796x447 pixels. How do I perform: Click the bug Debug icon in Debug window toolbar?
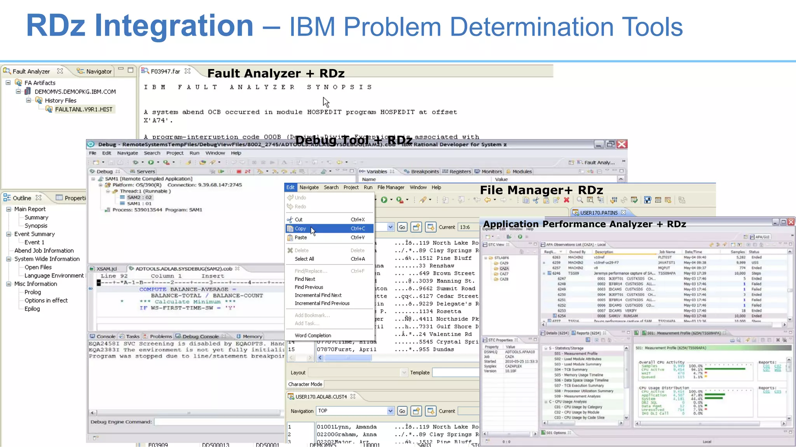135,162
